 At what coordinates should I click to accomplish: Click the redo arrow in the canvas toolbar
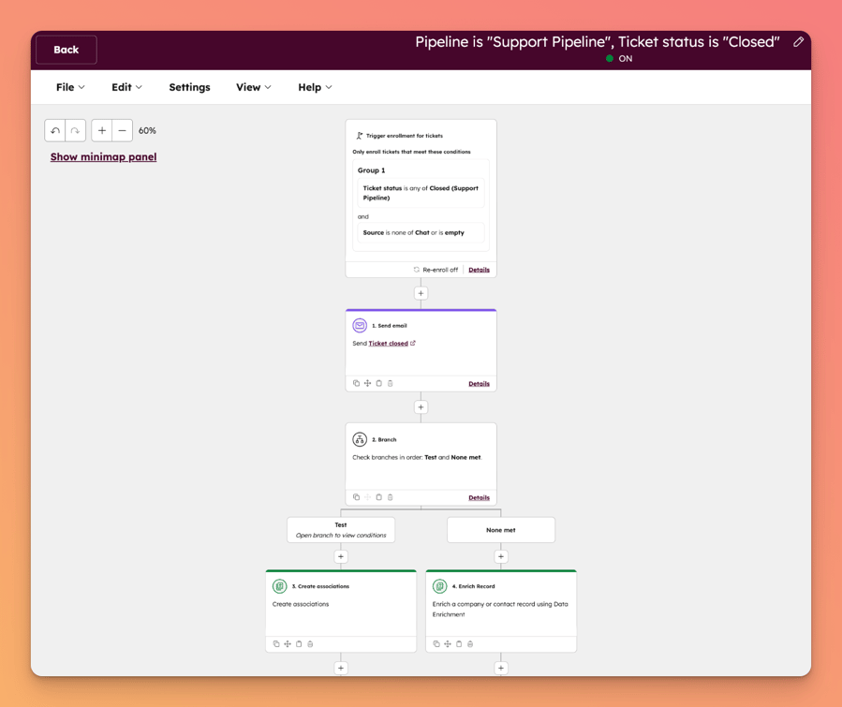coord(76,130)
